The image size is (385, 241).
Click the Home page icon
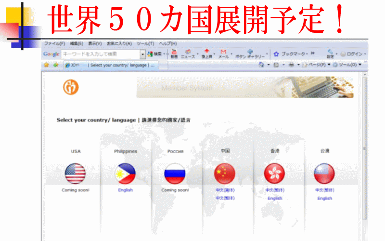pyautogui.click(x=261, y=65)
